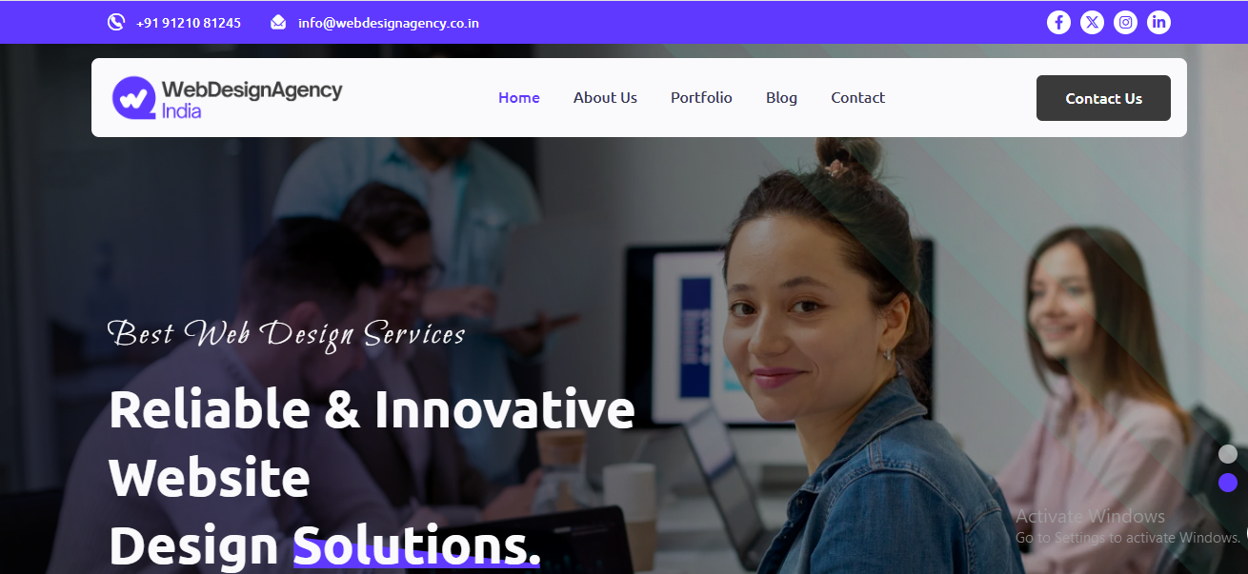The width and height of the screenshot is (1248, 574).
Task: Open the Instagram social icon
Action: (1125, 22)
